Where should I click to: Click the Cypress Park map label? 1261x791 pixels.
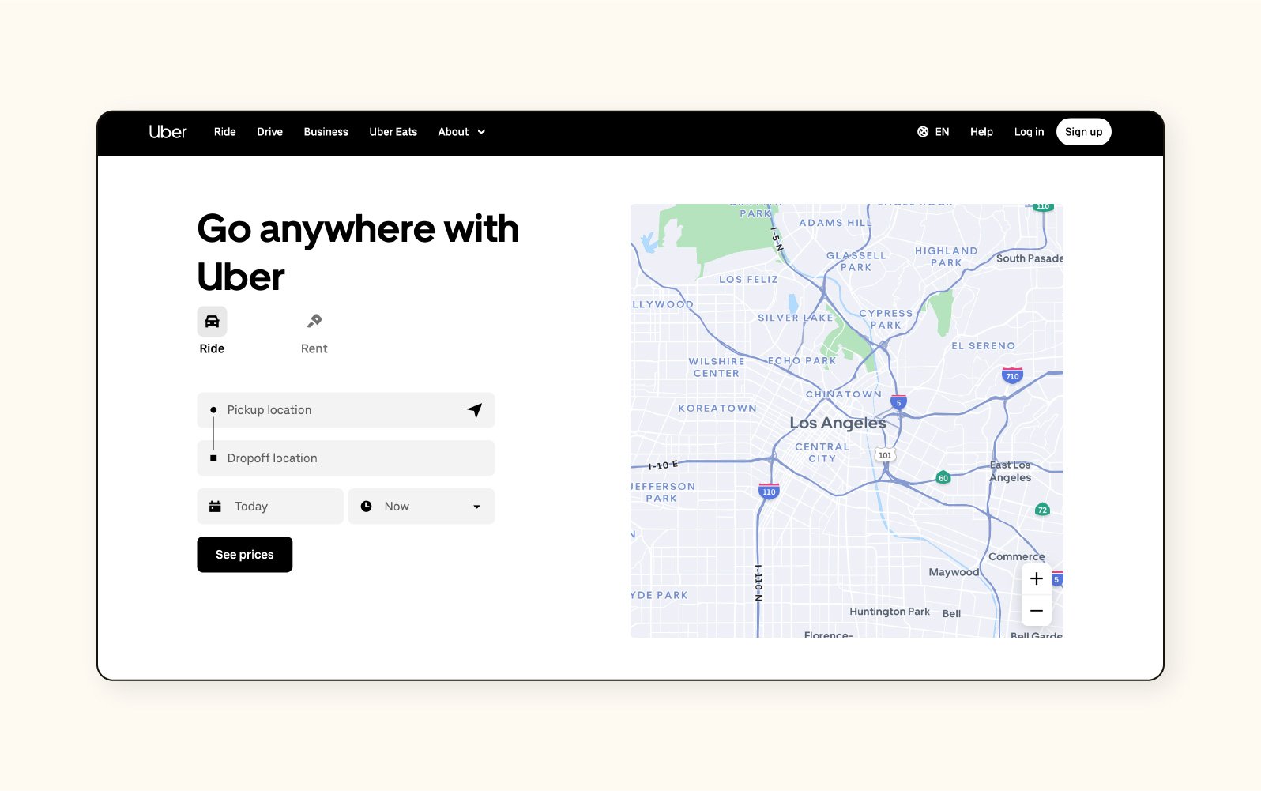886,319
